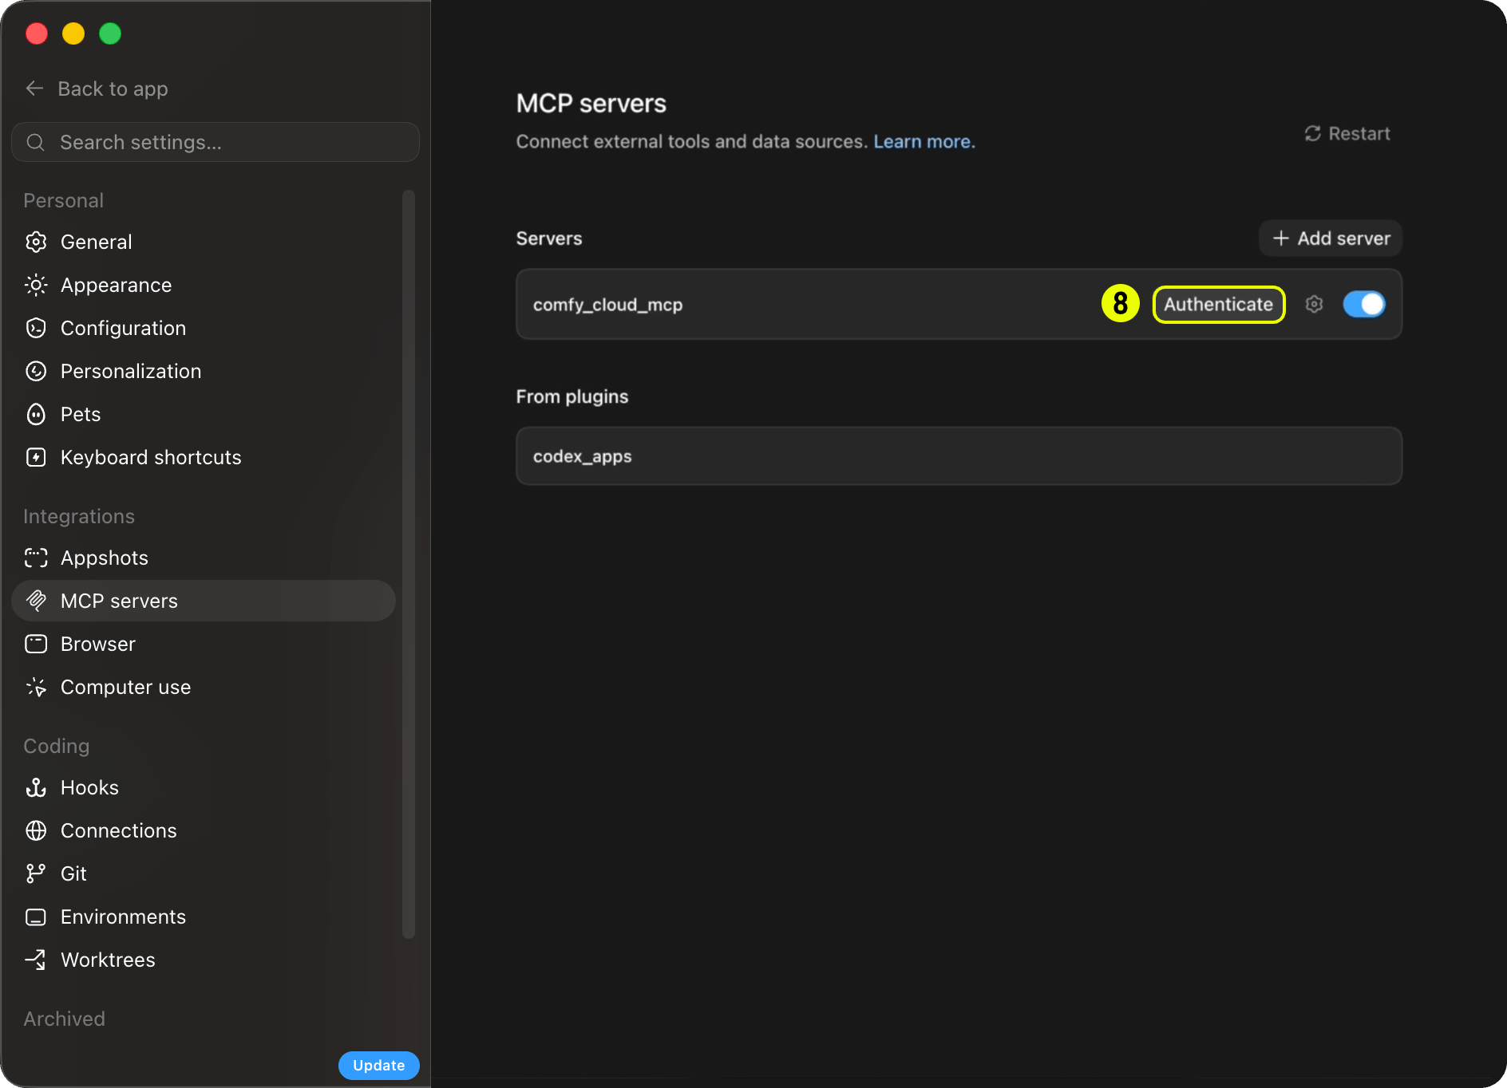Click the plus icon on Add server

coord(1280,238)
